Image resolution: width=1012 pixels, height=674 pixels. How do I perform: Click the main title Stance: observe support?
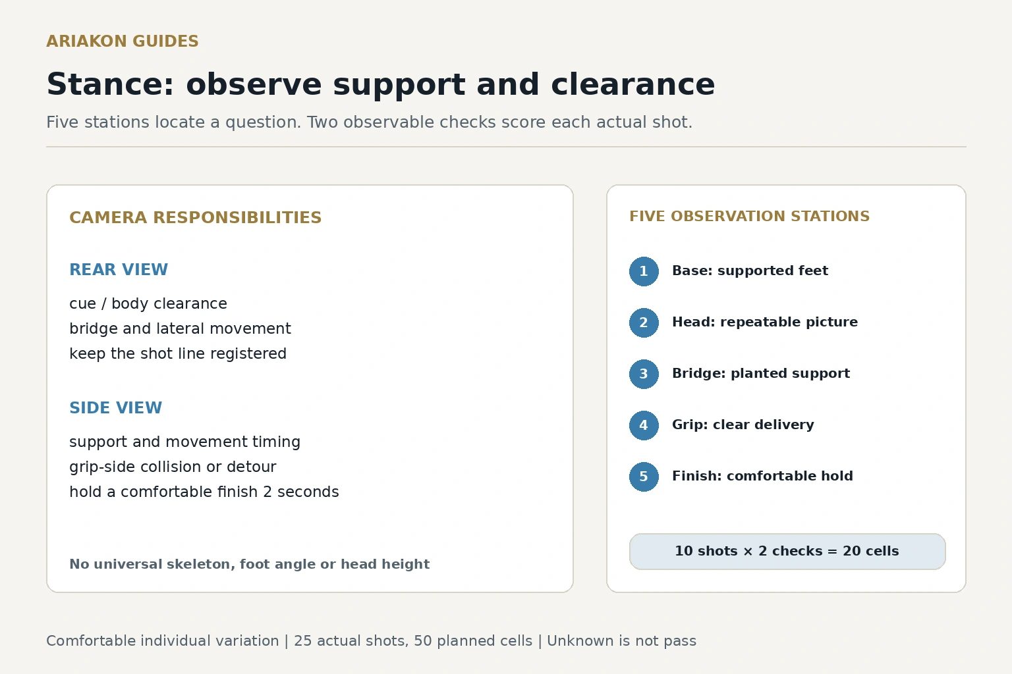coord(381,85)
